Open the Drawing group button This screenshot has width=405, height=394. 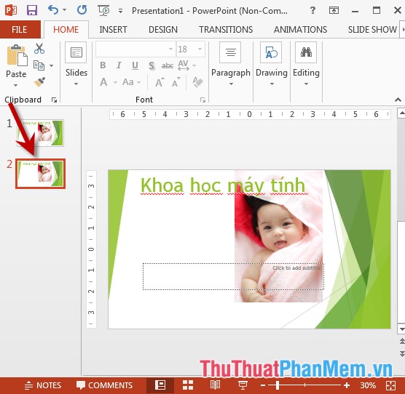[x=272, y=65]
